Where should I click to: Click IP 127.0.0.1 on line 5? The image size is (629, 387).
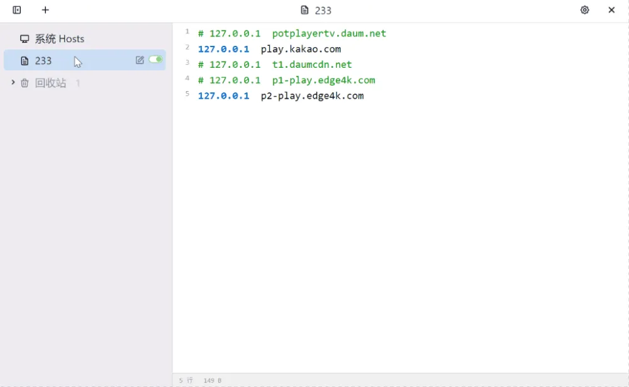(x=223, y=95)
